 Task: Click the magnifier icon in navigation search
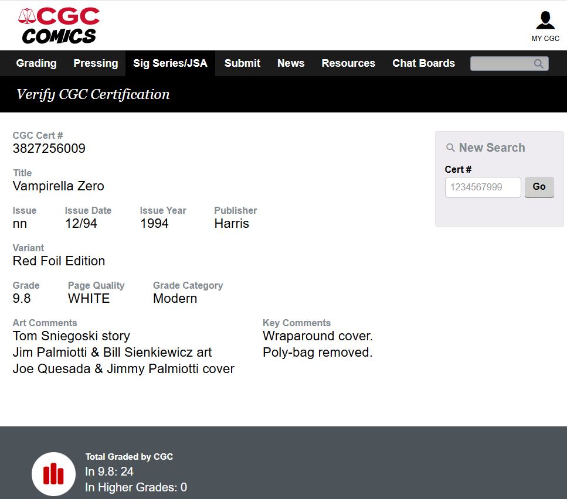coord(538,64)
